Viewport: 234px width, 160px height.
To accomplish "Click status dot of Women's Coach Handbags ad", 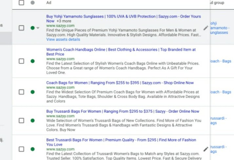I will coord(32,61).
